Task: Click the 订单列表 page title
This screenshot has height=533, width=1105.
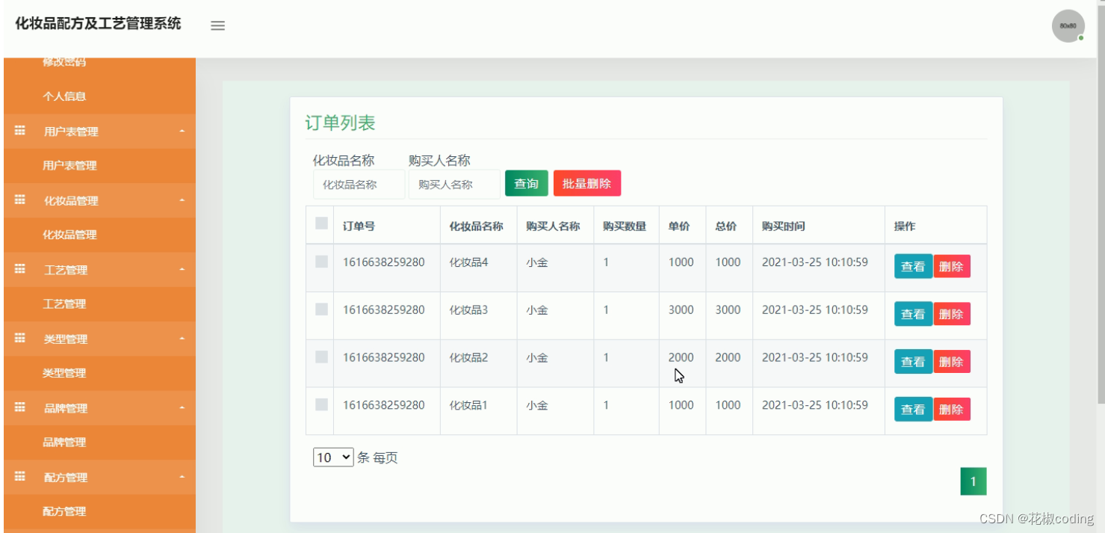Action: [x=340, y=123]
